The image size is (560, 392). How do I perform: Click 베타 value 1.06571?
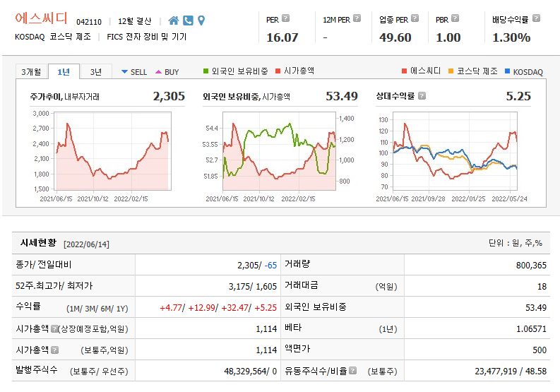[532, 328]
